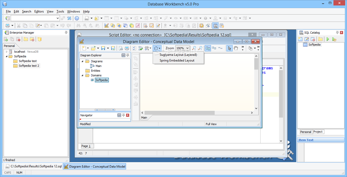This screenshot has width=347, height=177.
Task: Select Softpedia item in SQL Catalog
Action: pyautogui.click(x=315, y=45)
